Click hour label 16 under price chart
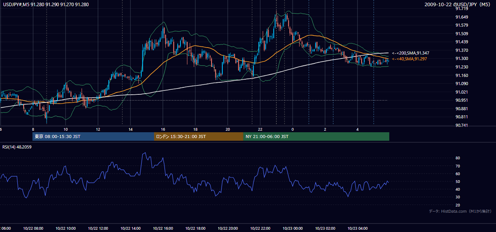 pos(163,129)
